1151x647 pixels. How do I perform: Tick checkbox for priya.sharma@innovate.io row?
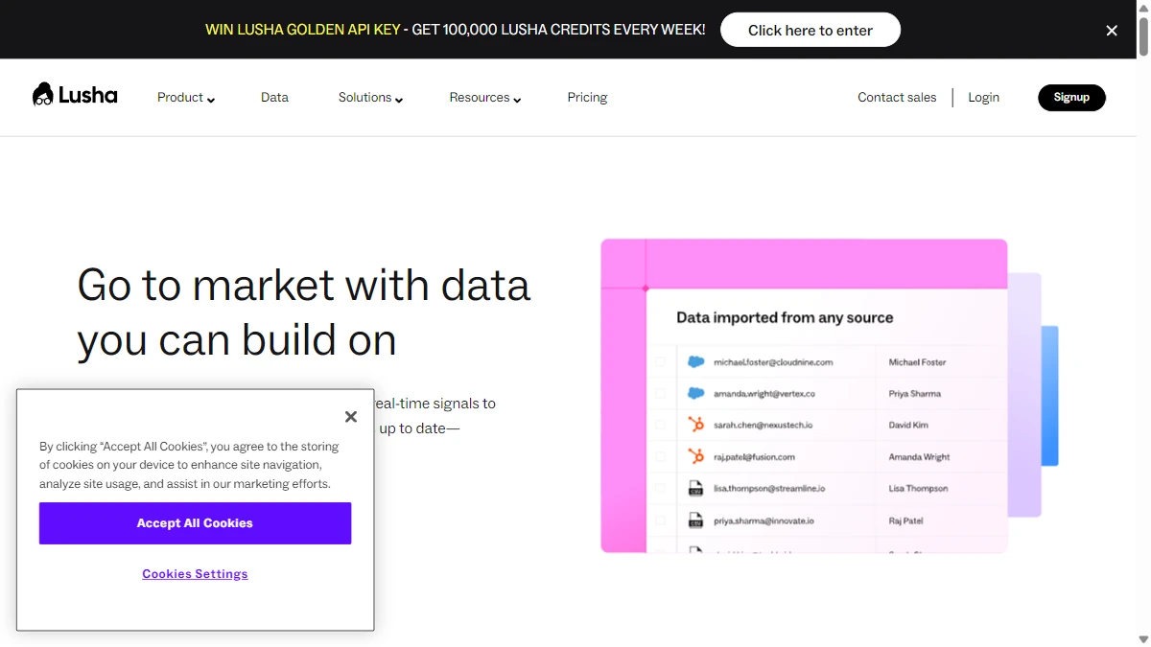(660, 520)
